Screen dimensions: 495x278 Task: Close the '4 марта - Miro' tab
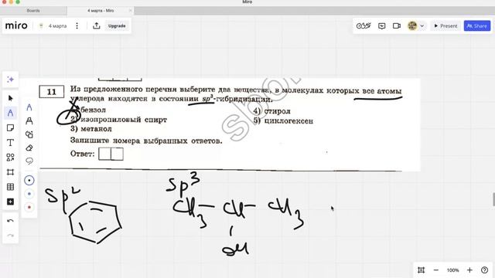130,10
